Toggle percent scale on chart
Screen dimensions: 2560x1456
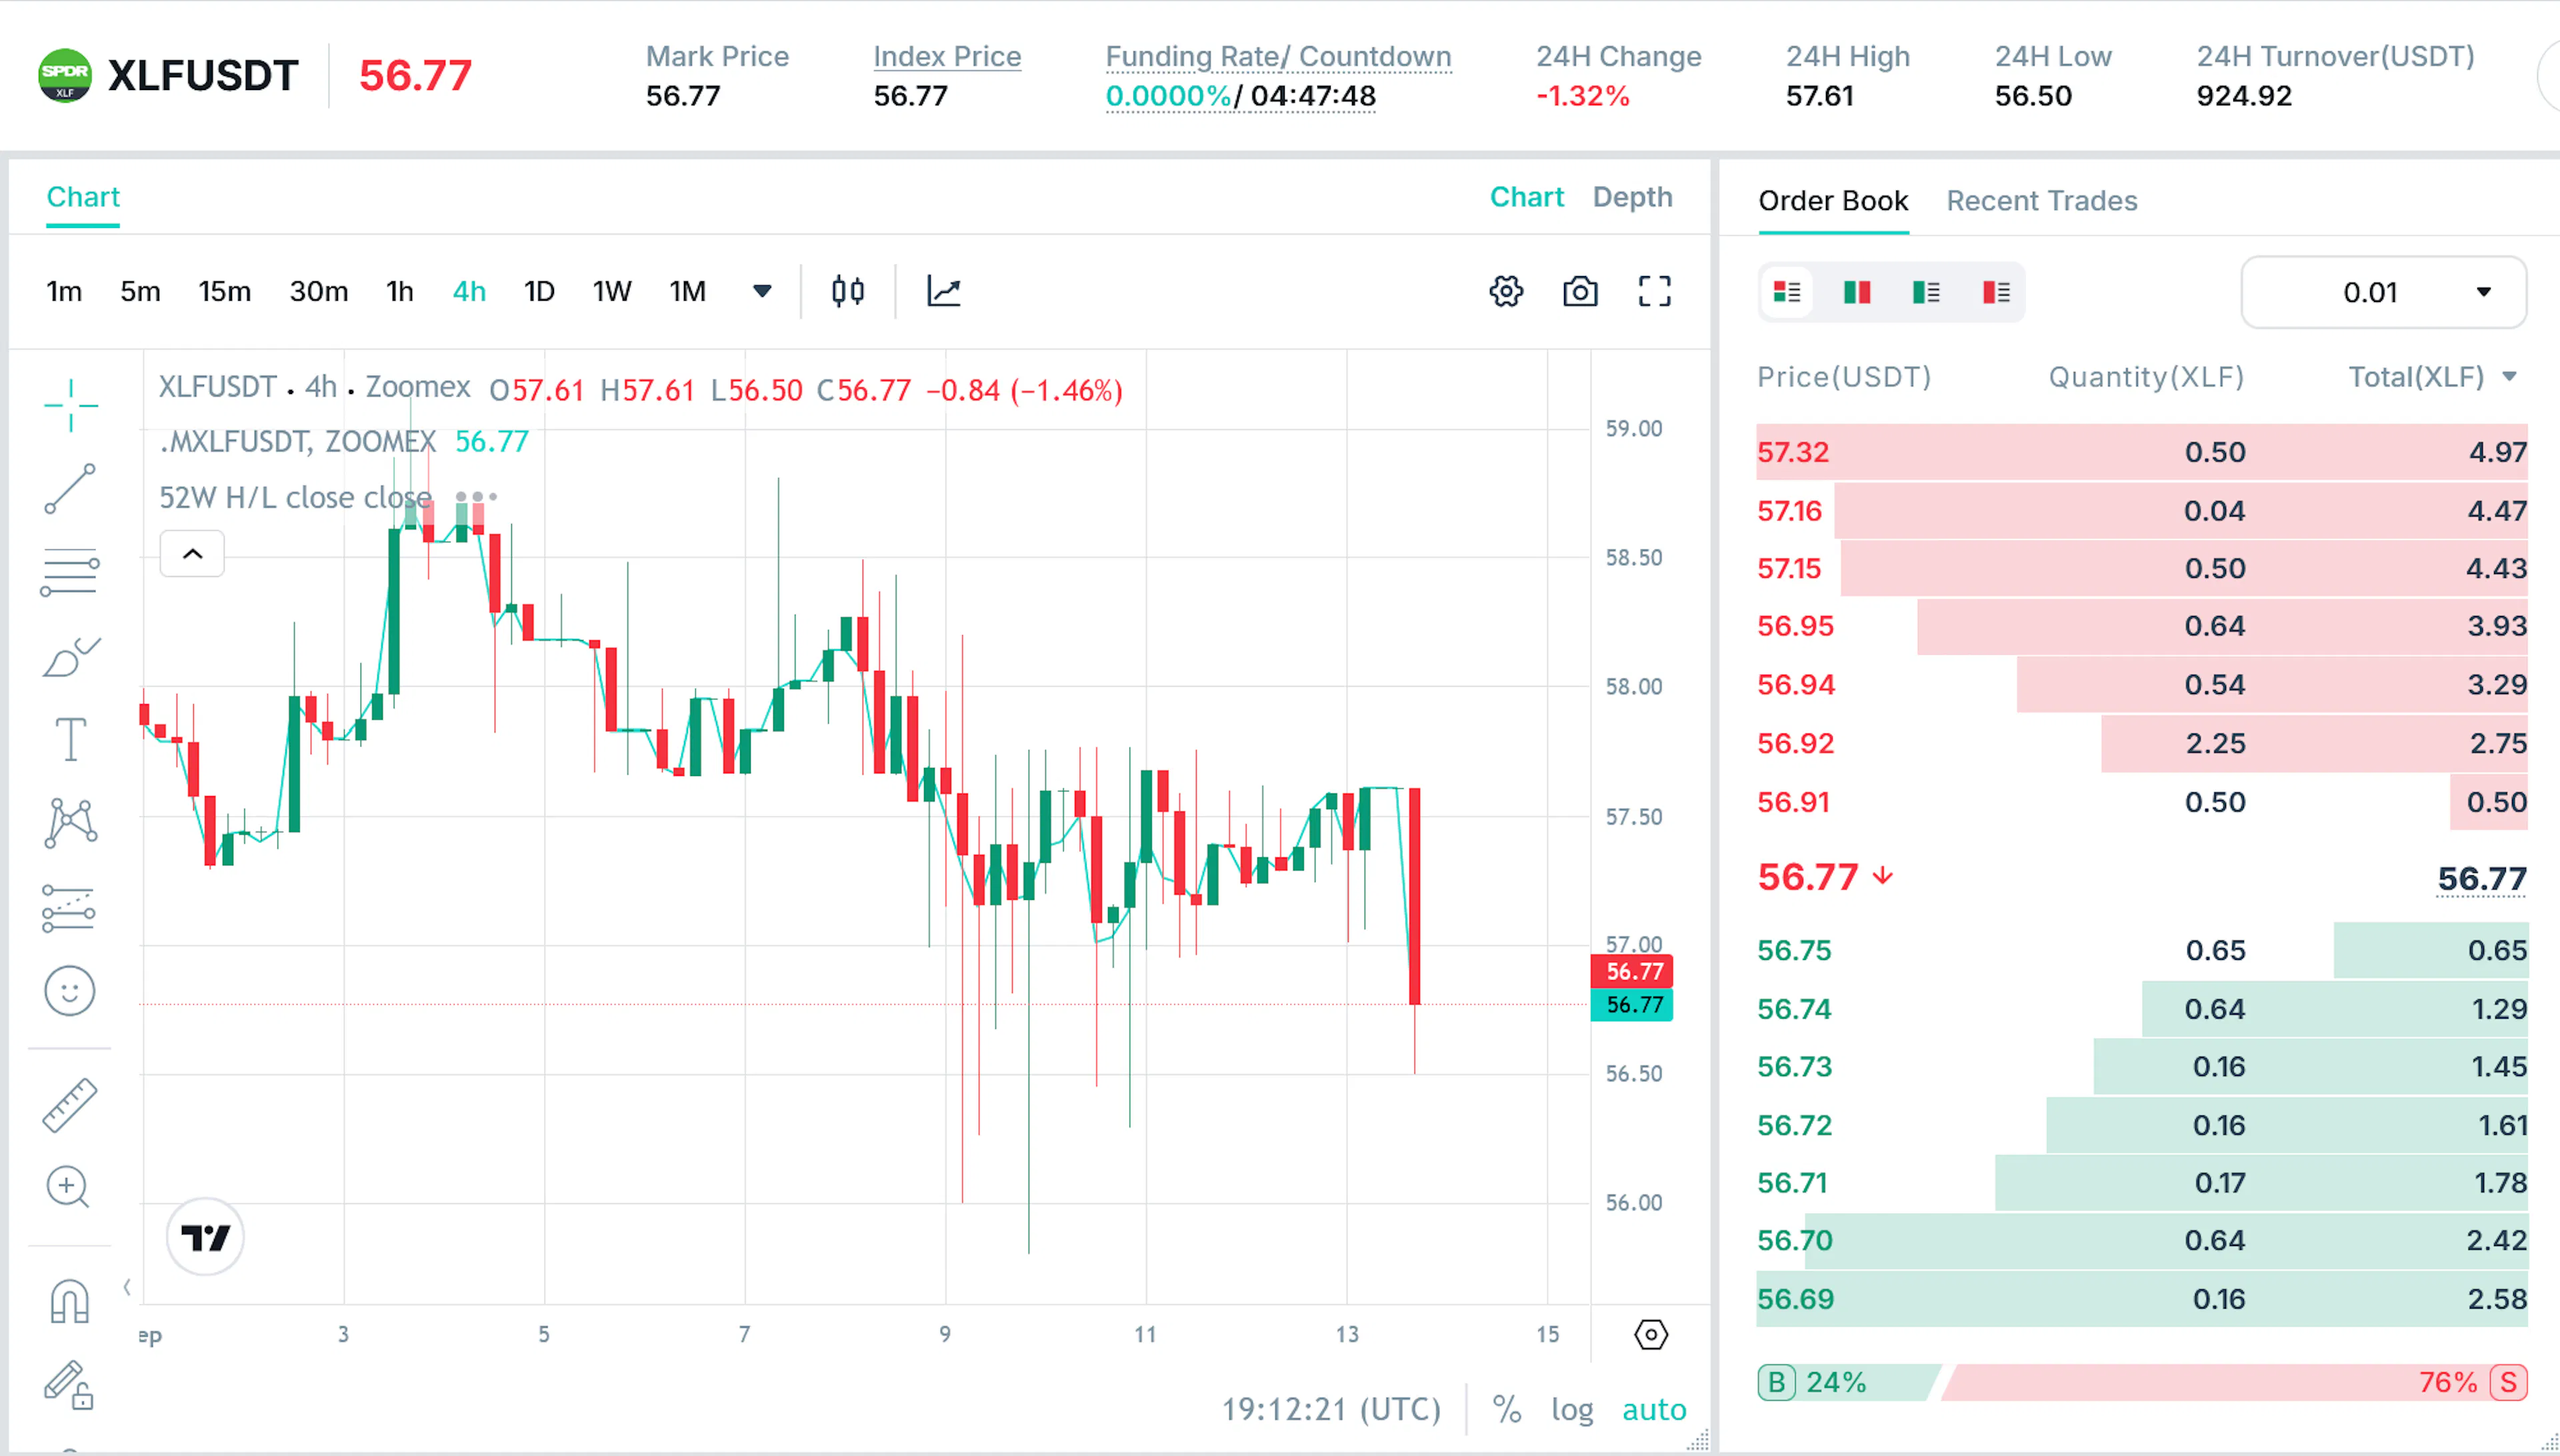pos(1507,1409)
